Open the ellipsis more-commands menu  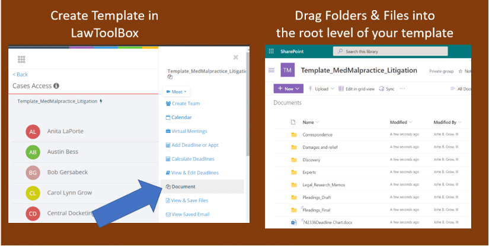click(402, 88)
